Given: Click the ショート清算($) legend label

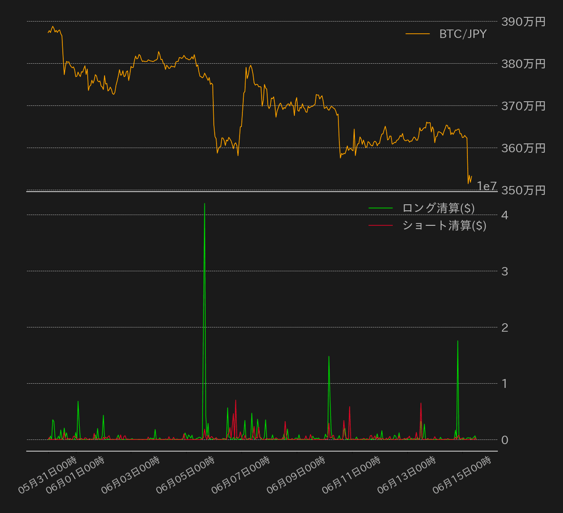Looking at the screenshot, I should [x=444, y=225].
